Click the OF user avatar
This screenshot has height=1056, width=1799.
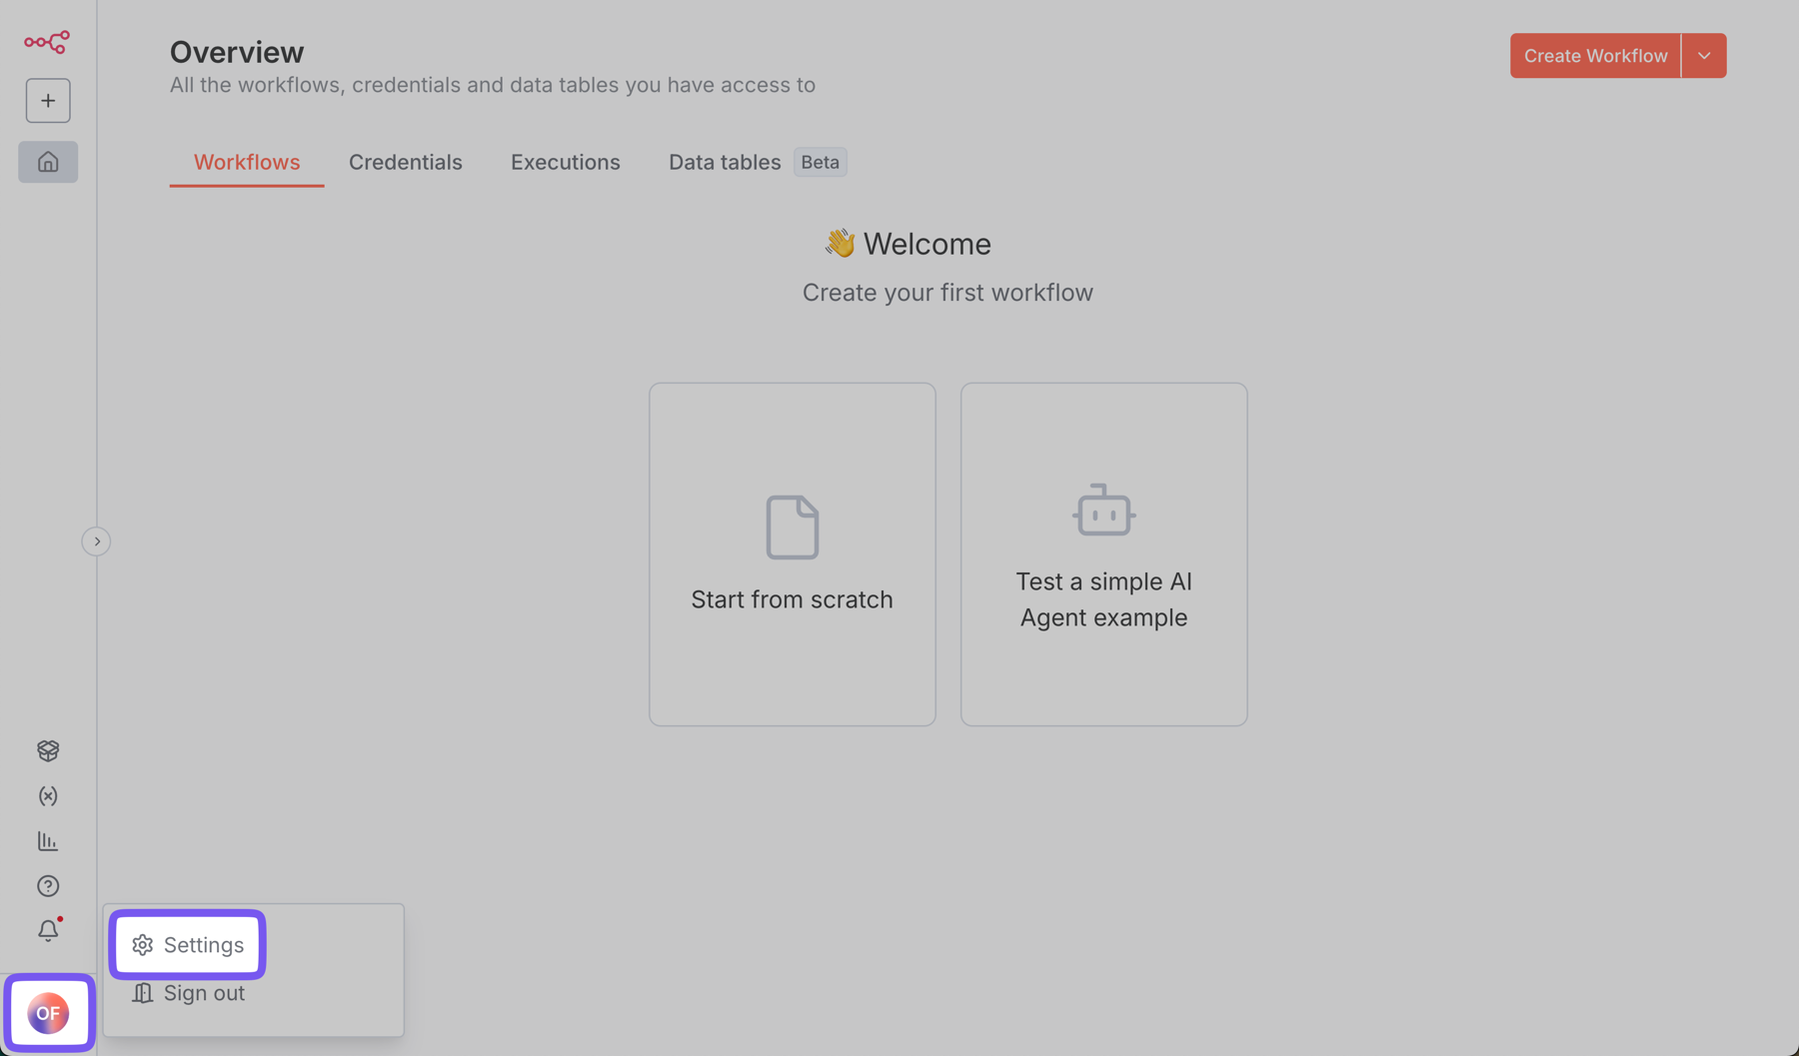(48, 1013)
